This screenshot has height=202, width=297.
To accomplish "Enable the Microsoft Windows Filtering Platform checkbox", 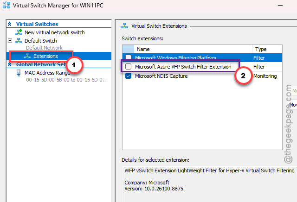I will pyautogui.click(x=129, y=57).
